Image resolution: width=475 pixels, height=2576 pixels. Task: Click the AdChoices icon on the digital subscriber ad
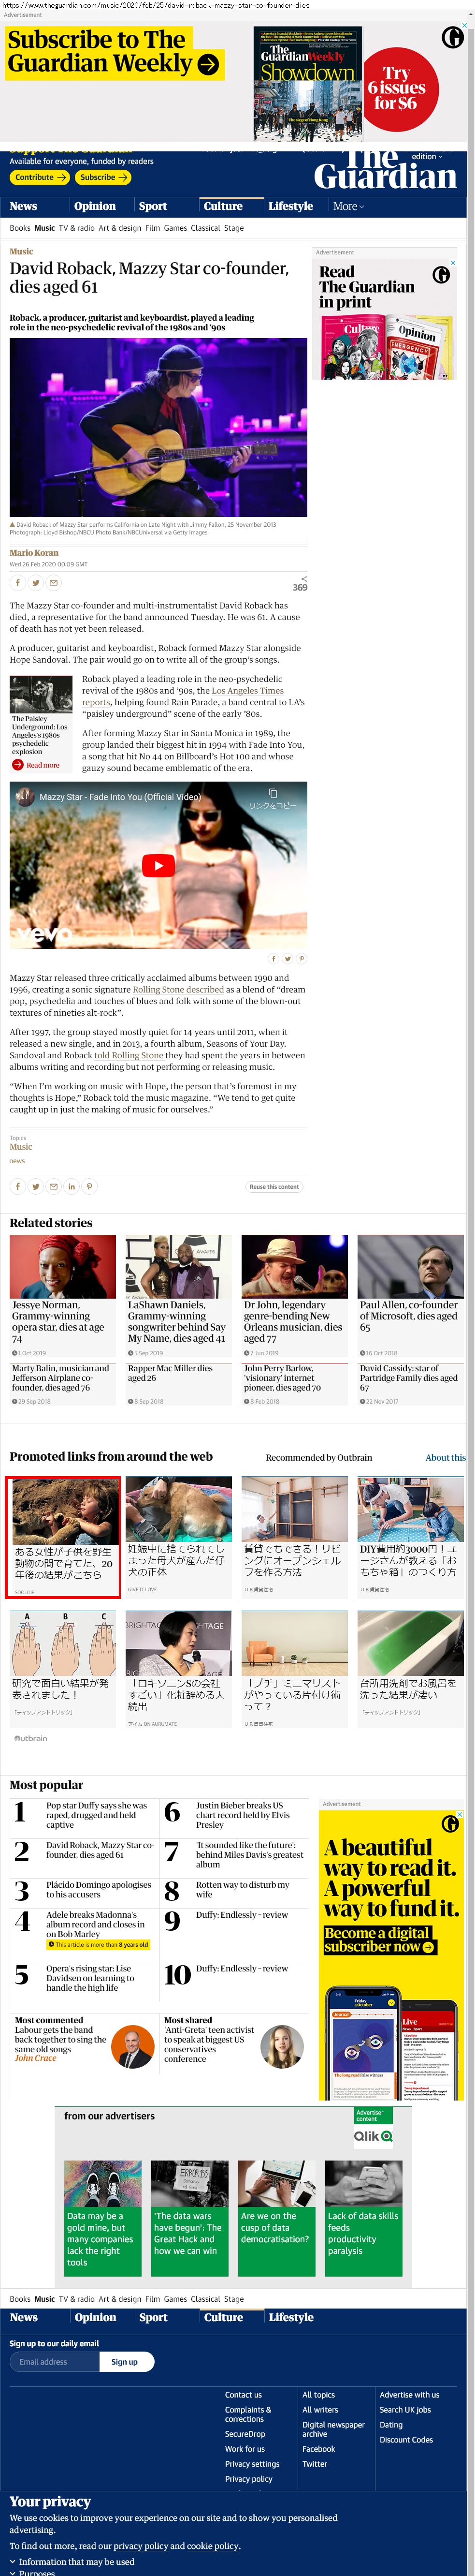pyautogui.click(x=460, y=1814)
